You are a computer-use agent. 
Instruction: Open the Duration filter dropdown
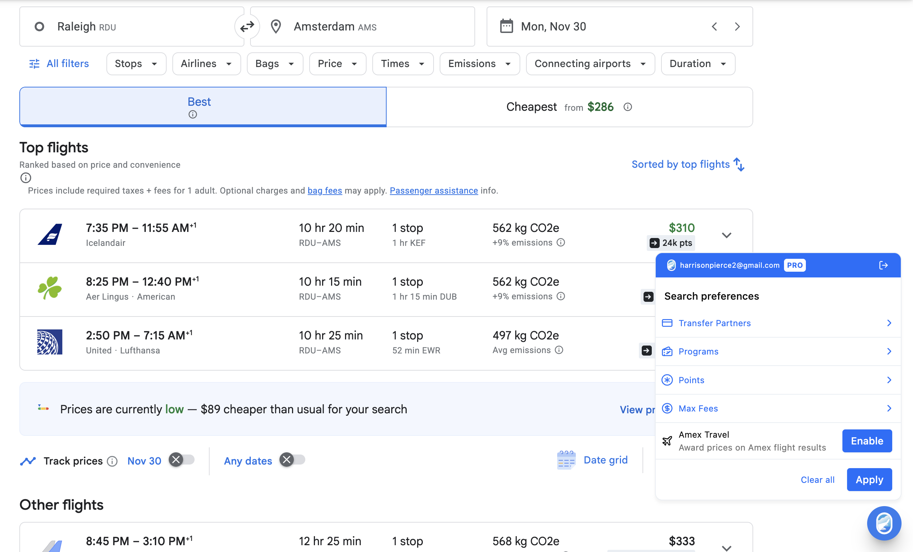point(698,64)
